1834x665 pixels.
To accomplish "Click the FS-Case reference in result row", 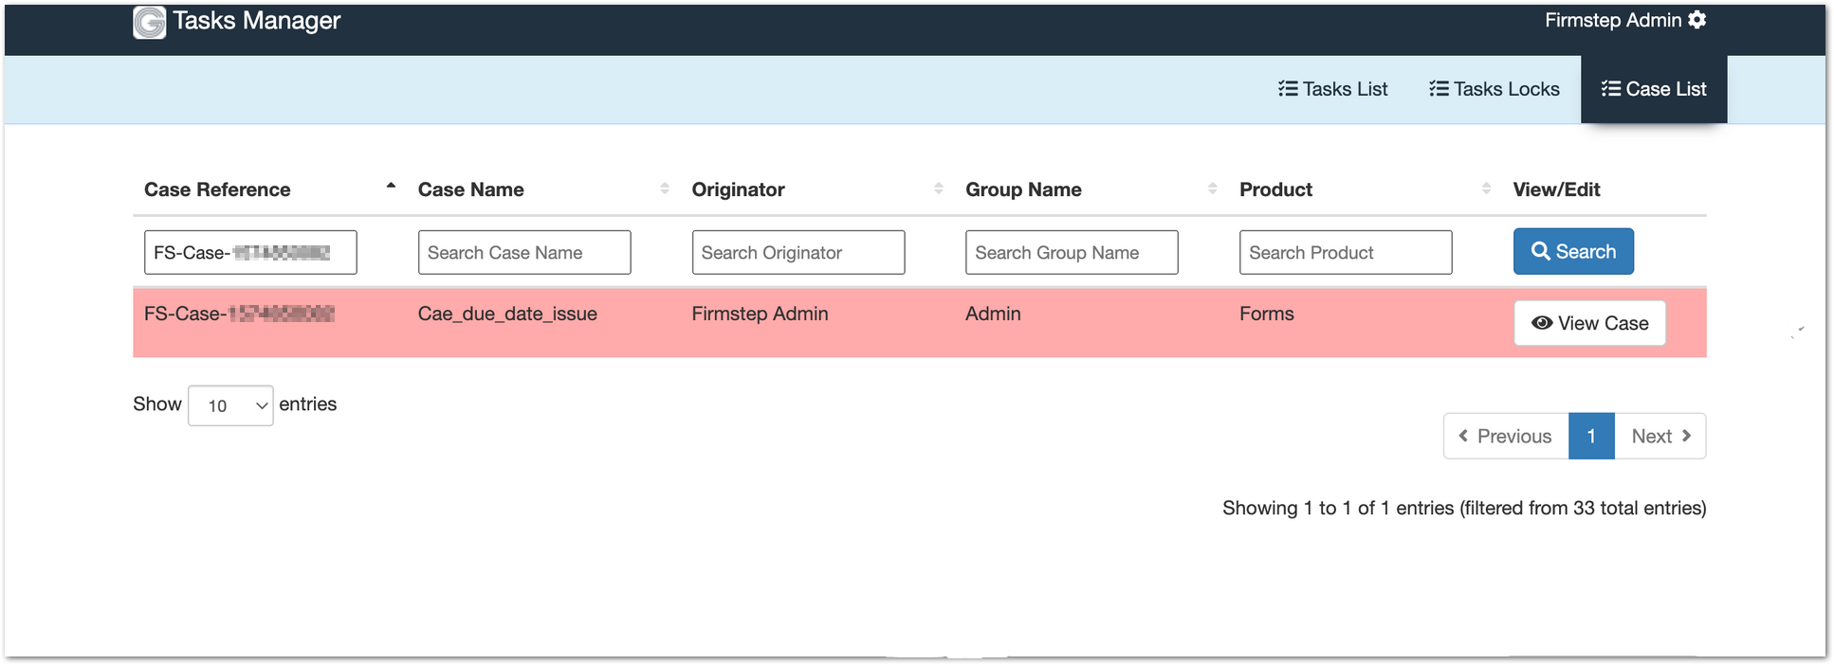I will (x=239, y=314).
